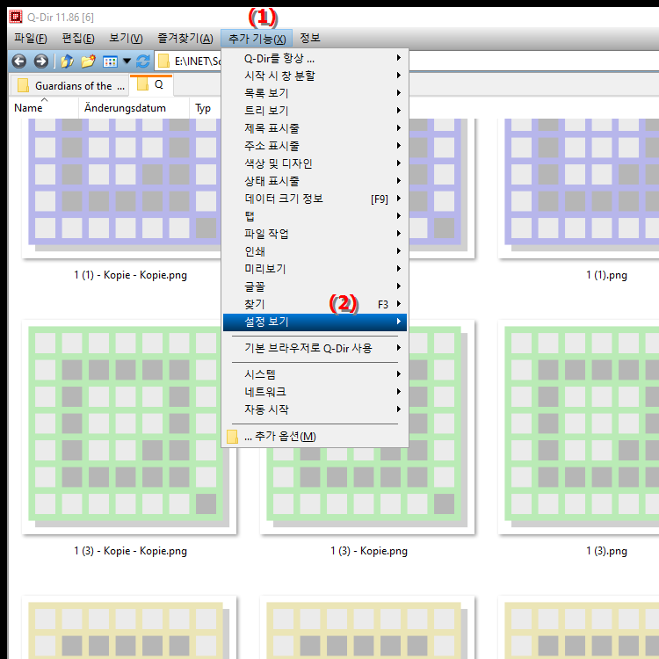This screenshot has height=659, width=659.
Task: Open 기본 브라우저로 Q-Dir 사용 submenu
Action: pos(315,349)
